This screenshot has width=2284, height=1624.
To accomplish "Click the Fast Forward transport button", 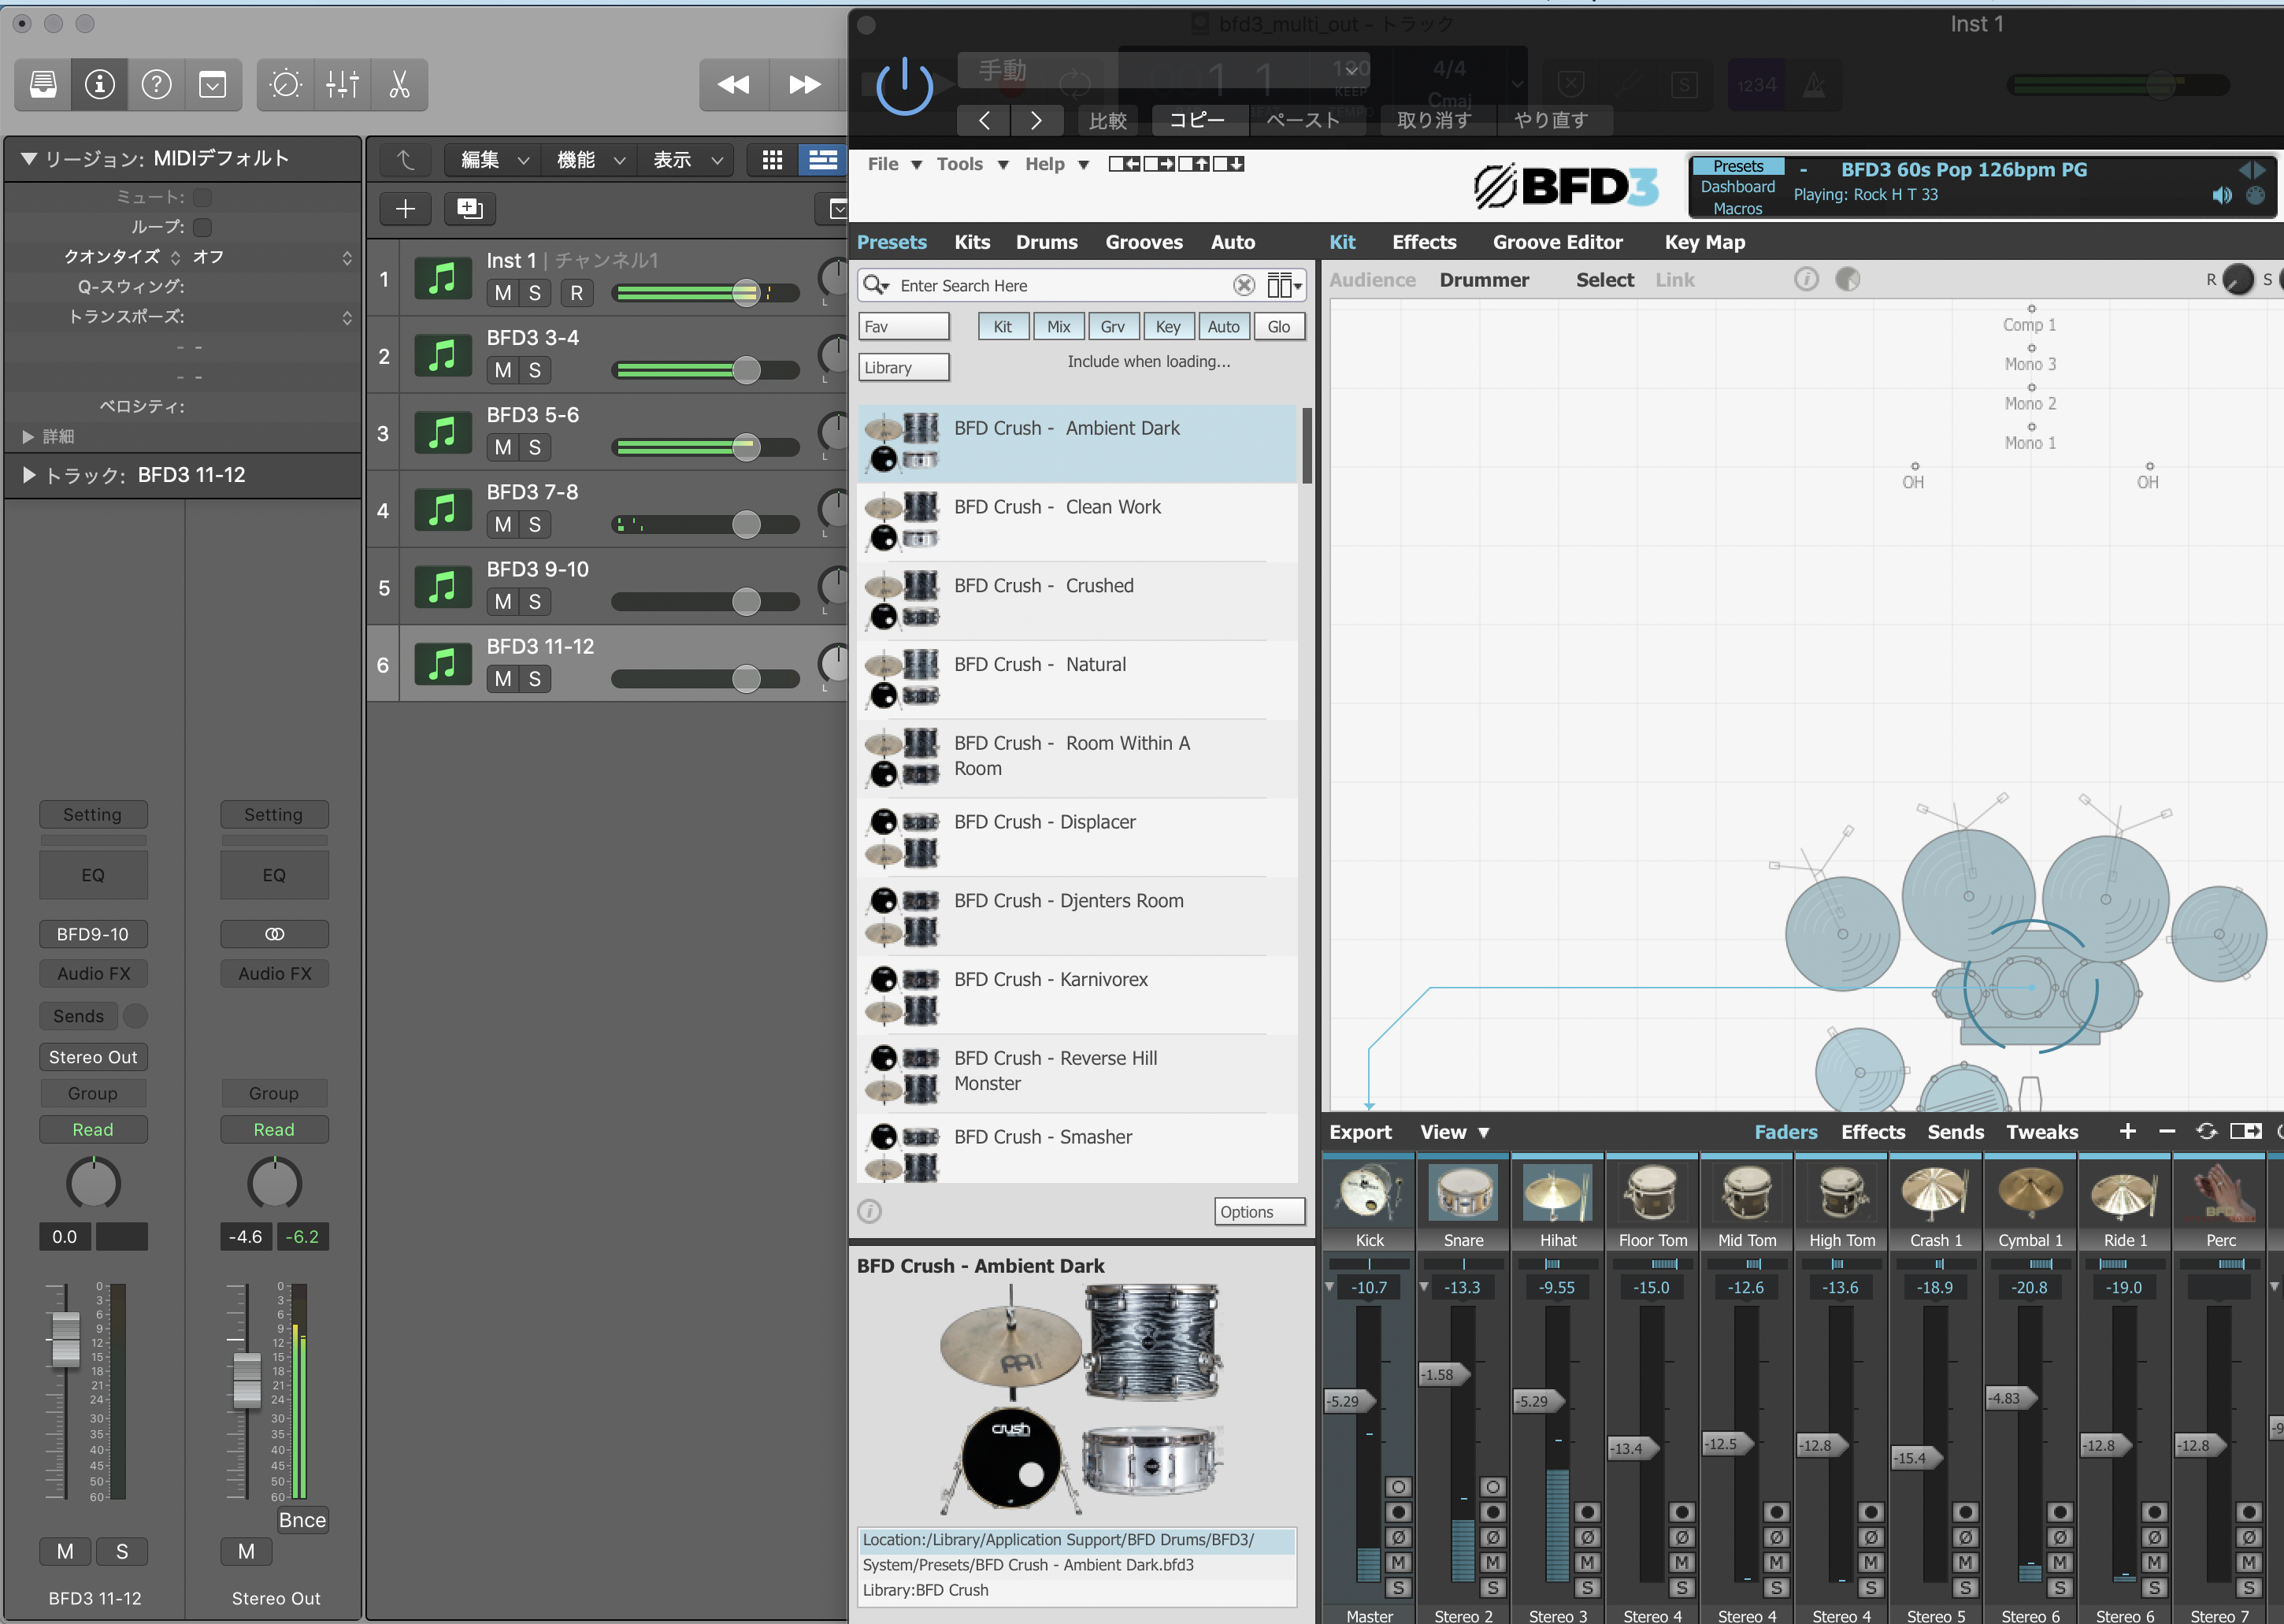I will pos(805,85).
